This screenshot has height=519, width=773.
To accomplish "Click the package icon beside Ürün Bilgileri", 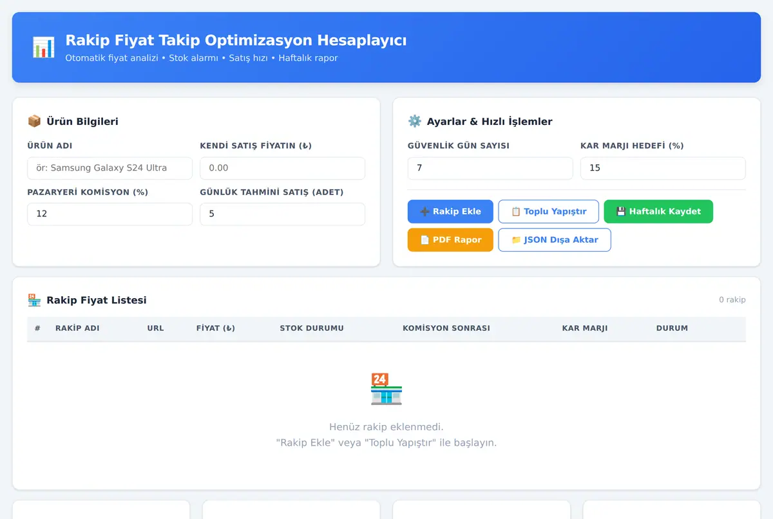I will click(x=34, y=121).
